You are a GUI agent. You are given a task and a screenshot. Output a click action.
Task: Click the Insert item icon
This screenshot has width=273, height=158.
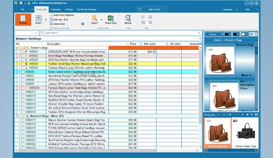tap(38, 18)
